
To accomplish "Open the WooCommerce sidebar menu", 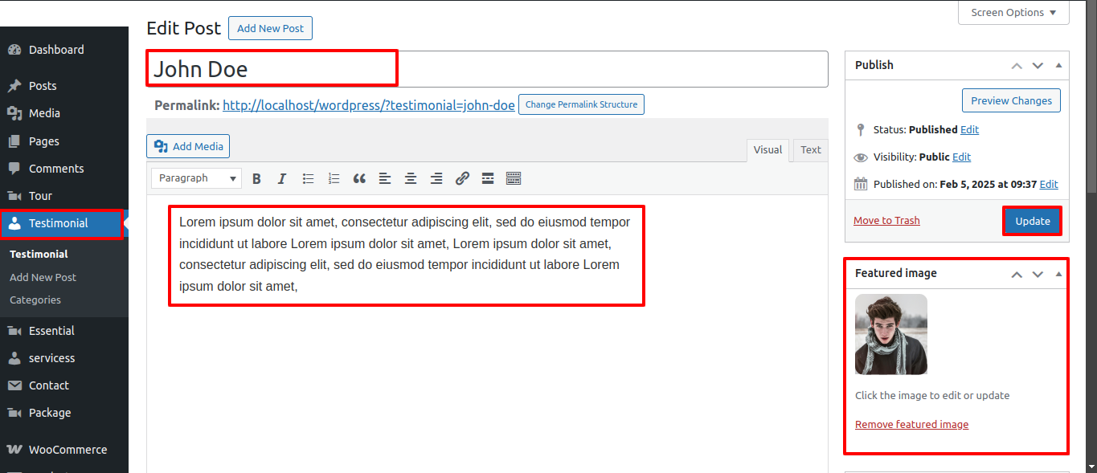I will click(68, 449).
